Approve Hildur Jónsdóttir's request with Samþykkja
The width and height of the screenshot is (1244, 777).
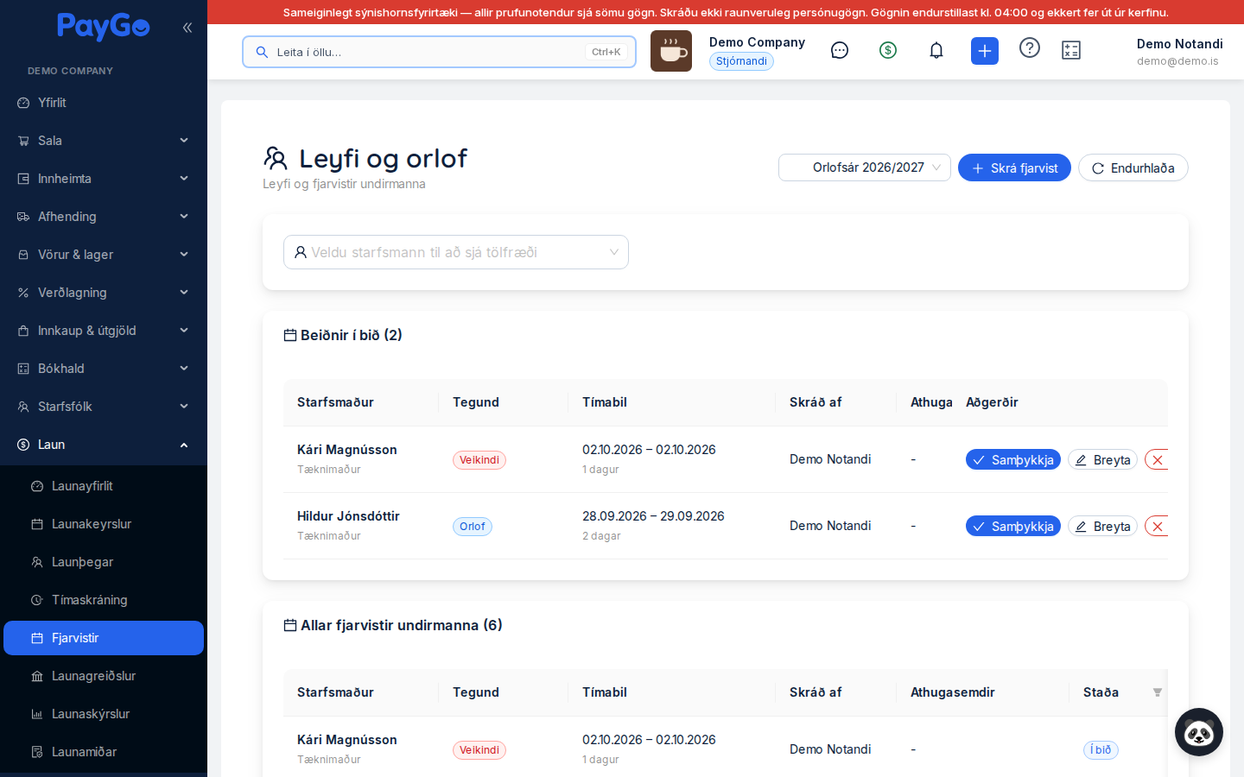pos(1013,527)
